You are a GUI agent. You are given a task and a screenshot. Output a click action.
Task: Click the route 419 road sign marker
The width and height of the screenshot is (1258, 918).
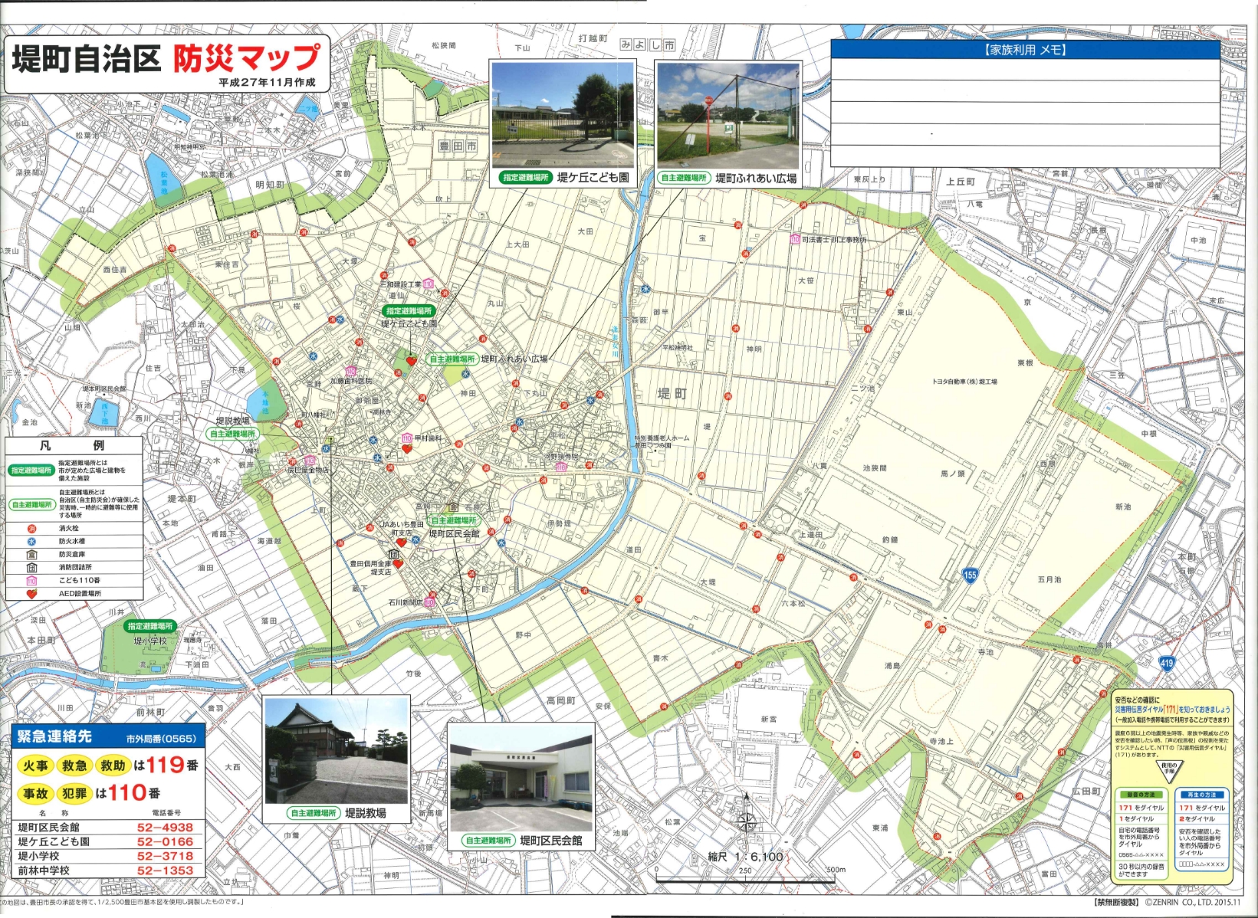click(1166, 664)
